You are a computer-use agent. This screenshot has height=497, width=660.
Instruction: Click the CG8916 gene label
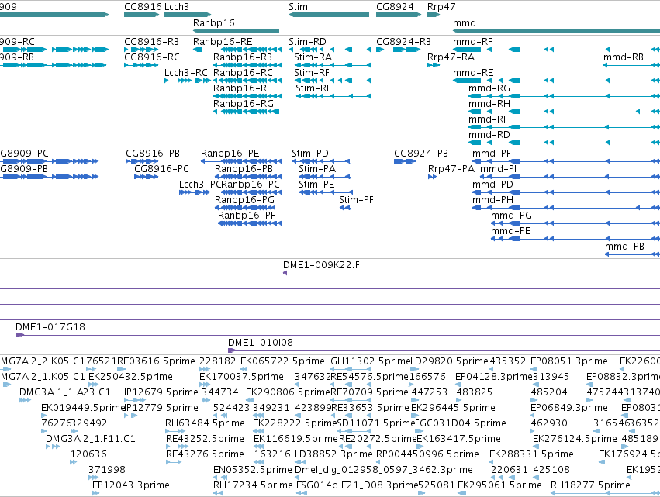[143, 7]
